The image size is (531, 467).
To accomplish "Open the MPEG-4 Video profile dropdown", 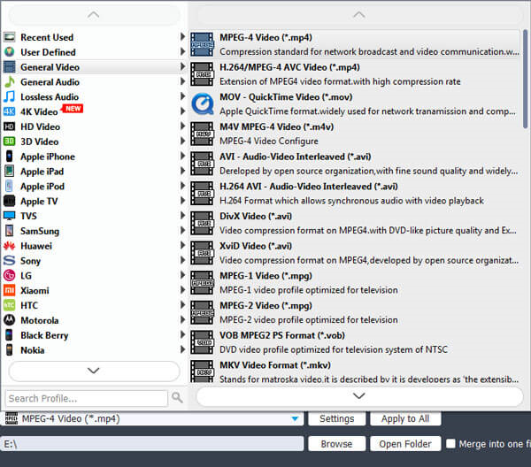I will pyautogui.click(x=295, y=418).
